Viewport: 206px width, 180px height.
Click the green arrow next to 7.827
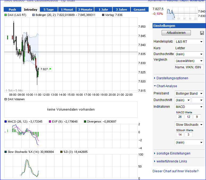tap(50, 69)
